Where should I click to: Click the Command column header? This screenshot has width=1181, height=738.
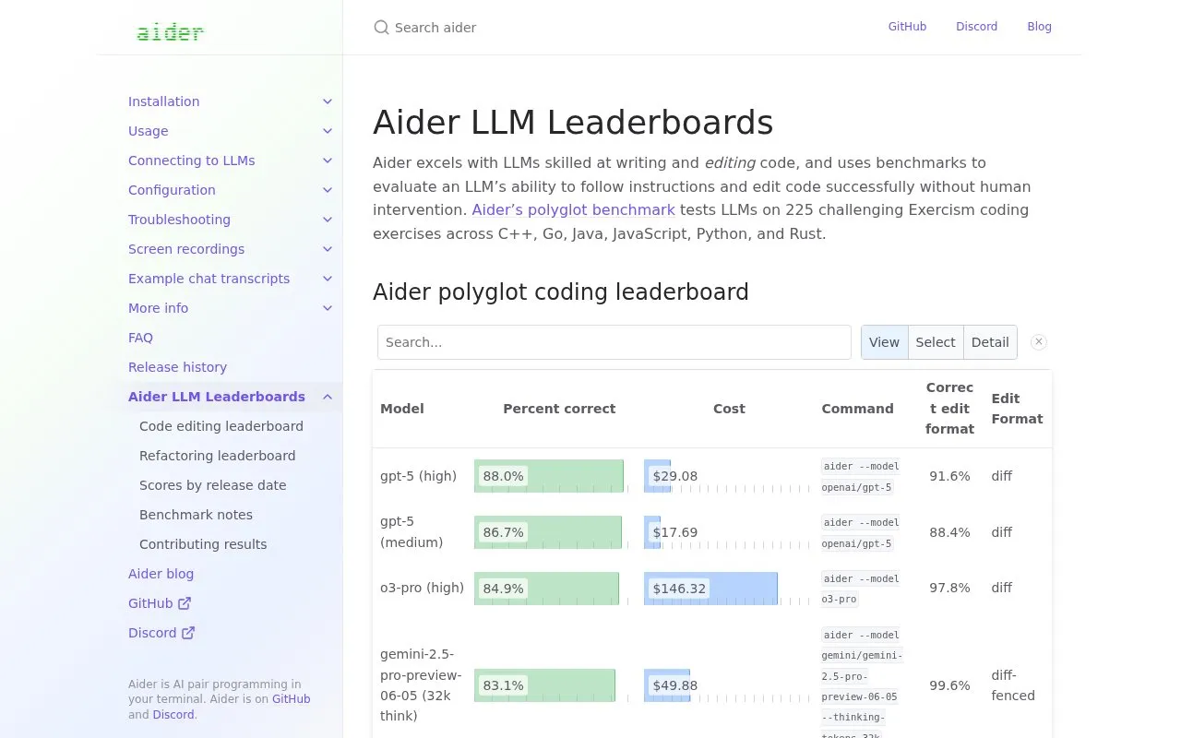point(858,409)
